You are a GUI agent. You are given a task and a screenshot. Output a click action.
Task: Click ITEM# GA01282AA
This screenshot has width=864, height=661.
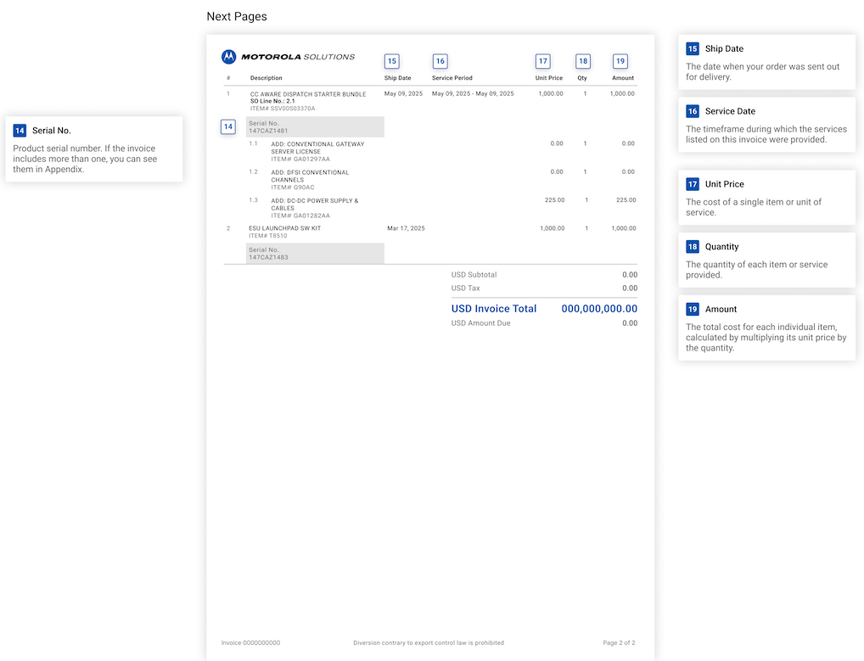point(300,216)
